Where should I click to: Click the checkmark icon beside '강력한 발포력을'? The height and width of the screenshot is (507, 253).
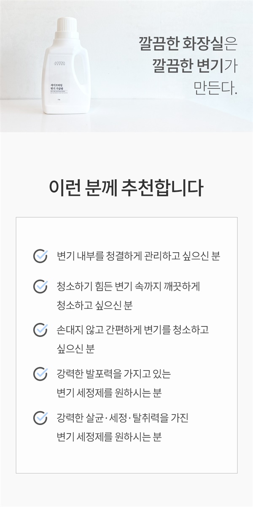point(40,373)
